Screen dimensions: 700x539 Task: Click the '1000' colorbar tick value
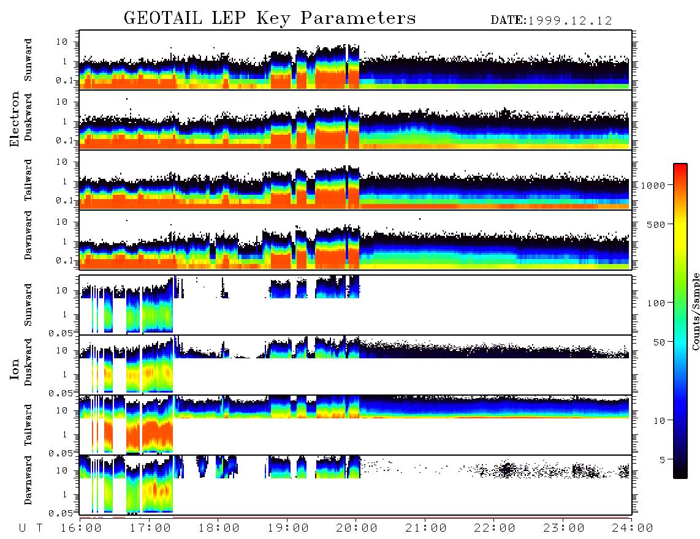(653, 185)
